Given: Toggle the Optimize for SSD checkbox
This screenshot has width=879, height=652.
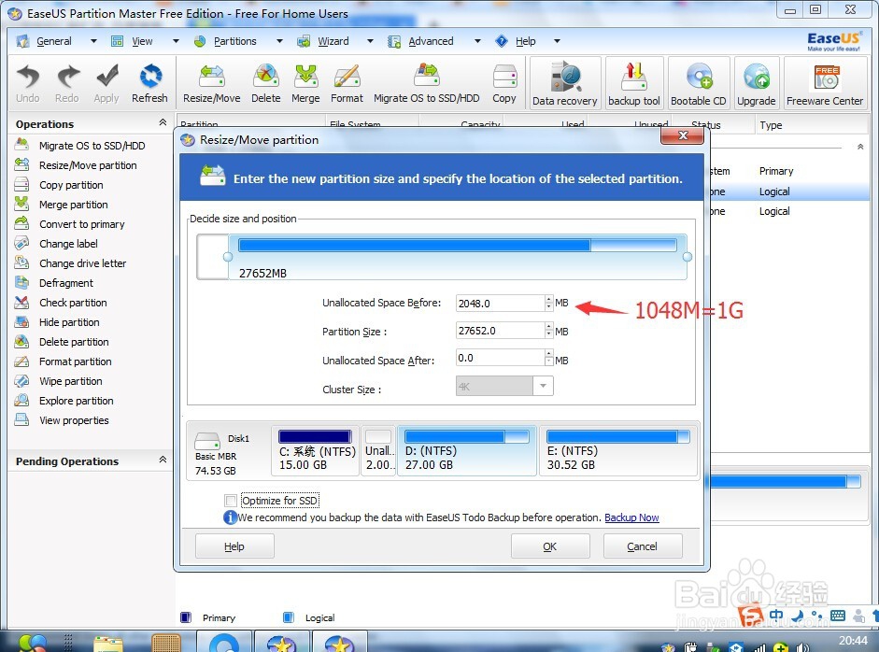Looking at the screenshot, I should pyautogui.click(x=231, y=500).
